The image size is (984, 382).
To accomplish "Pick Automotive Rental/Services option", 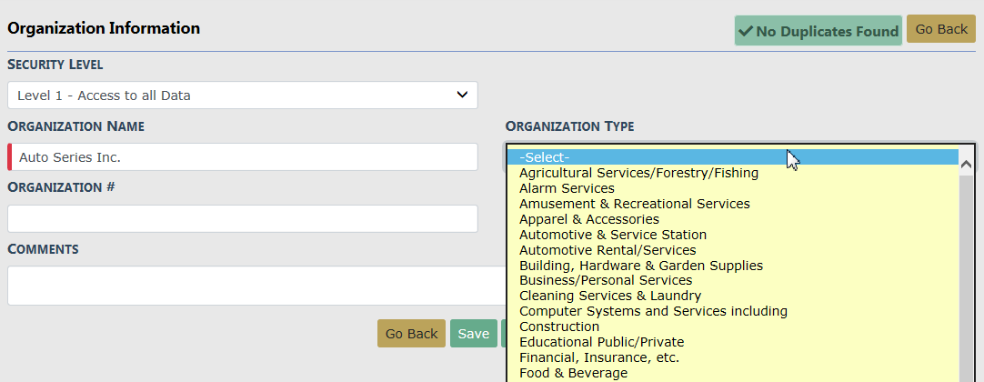I will pos(607,250).
